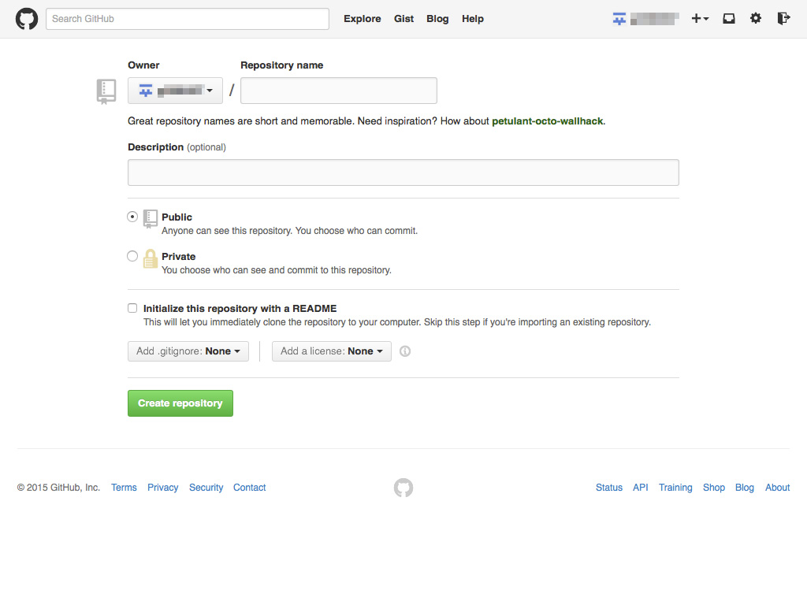Click the book icon next to Public

150,219
